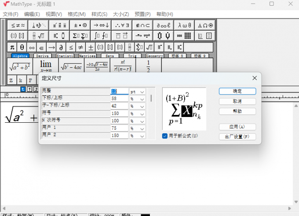Insert the theta symbol from small bar

pos(22,47)
